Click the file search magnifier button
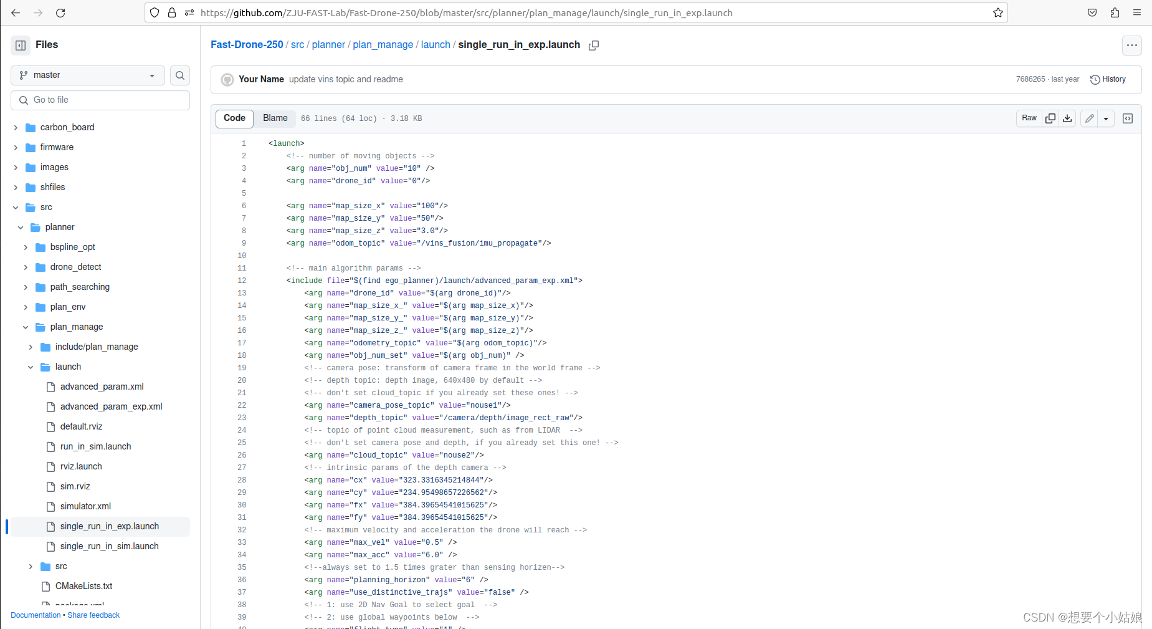Screen dimensions: 1152x629 click(x=180, y=75)
